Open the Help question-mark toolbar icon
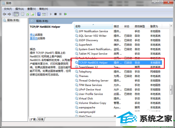This screenshot has width=175, height=128. (39, 14)
